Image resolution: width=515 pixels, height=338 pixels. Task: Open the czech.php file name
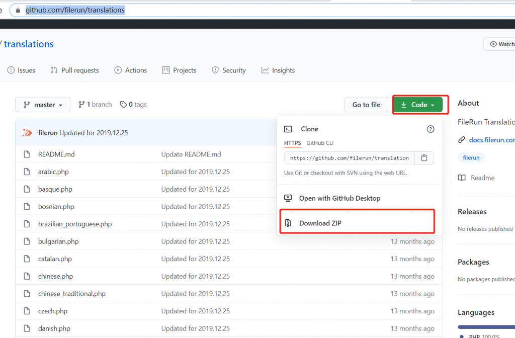pos(52,311)
